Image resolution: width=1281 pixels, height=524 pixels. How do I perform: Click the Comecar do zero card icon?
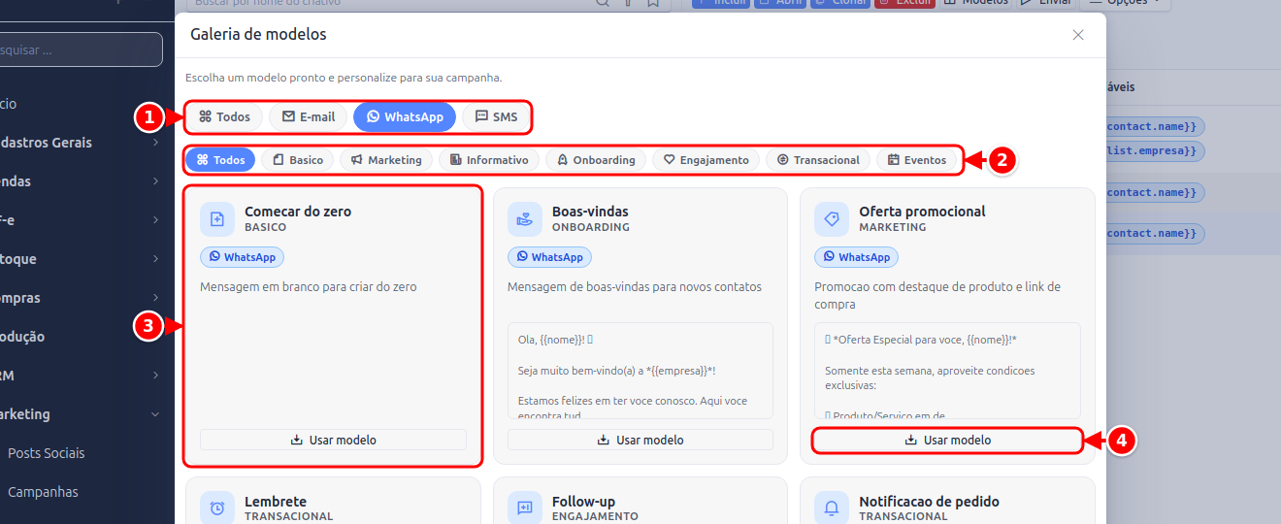[x=217, y=219]
